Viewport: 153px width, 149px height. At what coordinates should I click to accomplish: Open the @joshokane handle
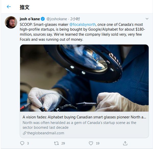57,19
